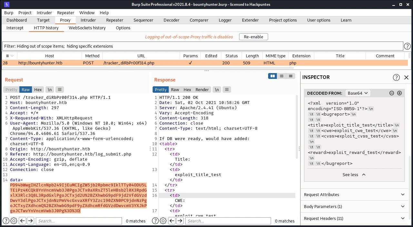Toggle non-printing \n characters in Response
This screenshot has width=413, height=227.
(217, 90)
